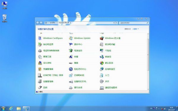Open 电源选项 (Power Options)

pyautogui.click(x=75, y=50)
